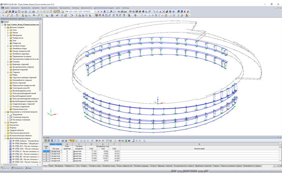Toggle DXF background layer in the status bar
This screenshot has width=282, height=176.
(206, 171)
